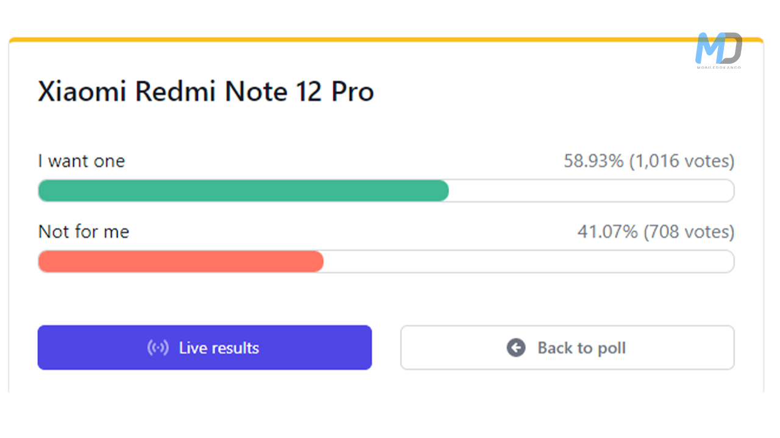The image size is (780, 438).
Task: Click the MD MobileDokan logo
Action: click(719, 50)
